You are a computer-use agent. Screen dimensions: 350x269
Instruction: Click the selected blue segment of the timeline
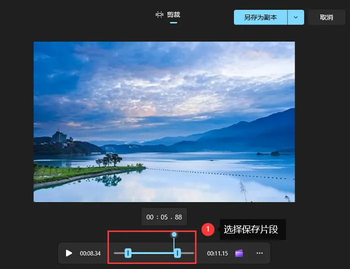click(152, 253)
